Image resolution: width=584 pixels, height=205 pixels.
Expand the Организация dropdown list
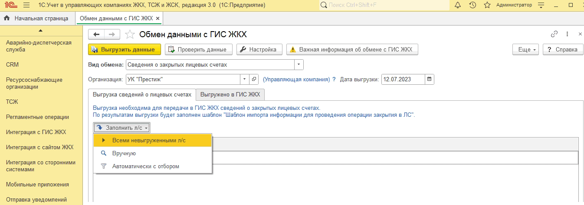click(x=245, y=80)
